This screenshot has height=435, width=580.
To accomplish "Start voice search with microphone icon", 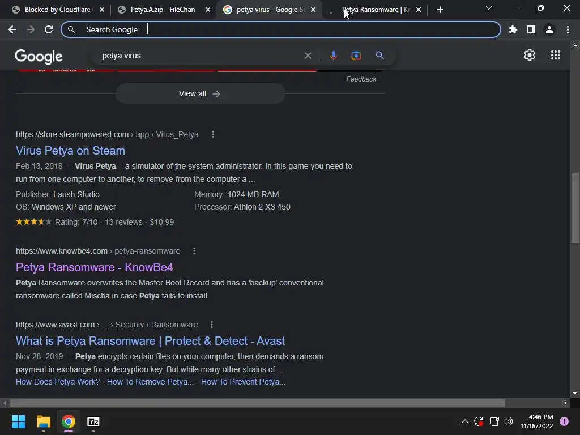I will 333,56.
